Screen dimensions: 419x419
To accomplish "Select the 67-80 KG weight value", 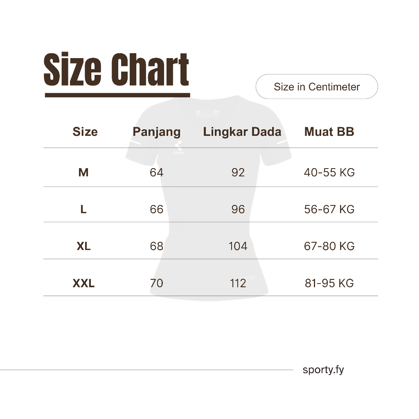I will point(329,246).
